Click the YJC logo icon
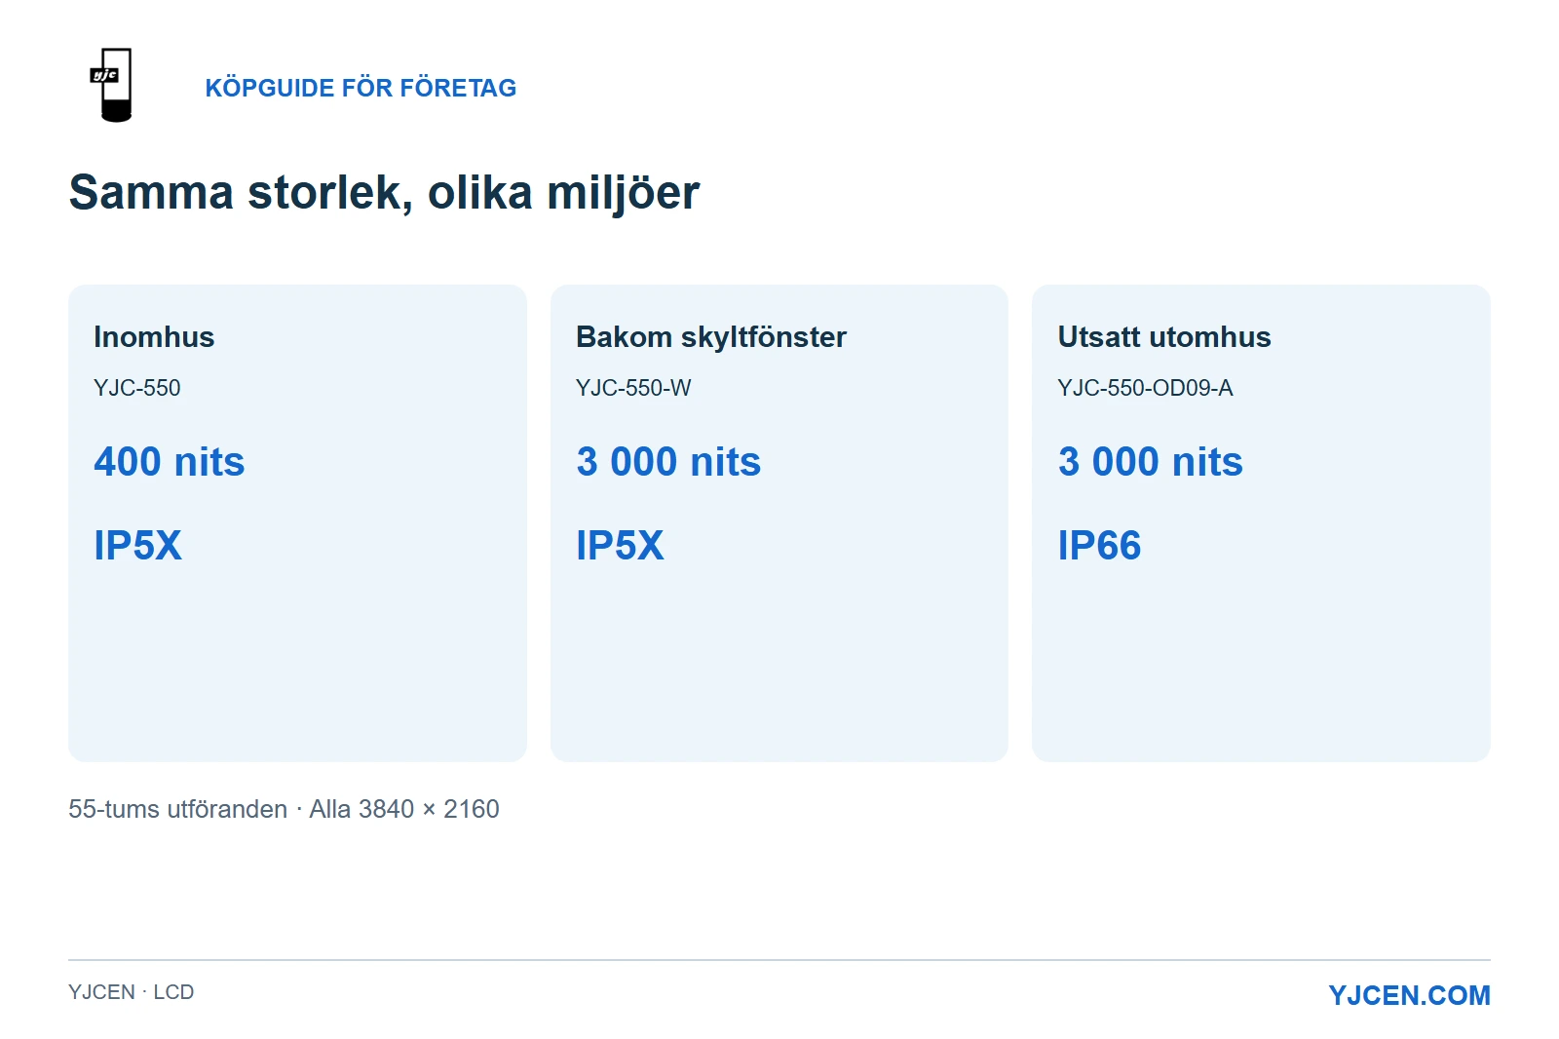This screenshot has width=1559, height=1039. (x=111, y=86)
